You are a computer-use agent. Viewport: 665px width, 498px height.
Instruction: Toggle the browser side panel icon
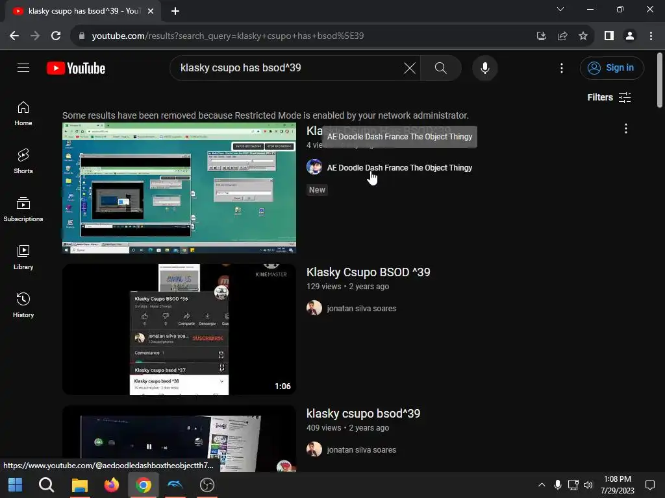tap(609, 36)
